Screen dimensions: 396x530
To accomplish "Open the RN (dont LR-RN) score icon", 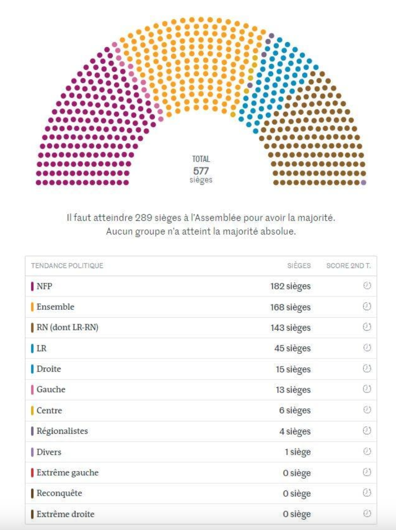I will 367,327.
